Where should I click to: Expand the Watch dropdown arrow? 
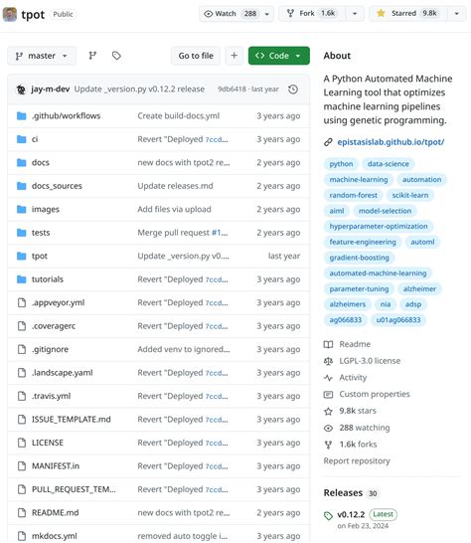pos(267,14)
